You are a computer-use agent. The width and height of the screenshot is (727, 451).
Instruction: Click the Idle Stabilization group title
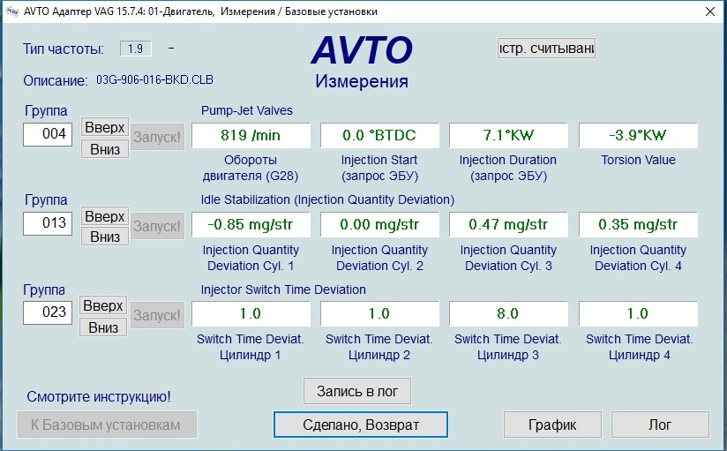point(327,200)
